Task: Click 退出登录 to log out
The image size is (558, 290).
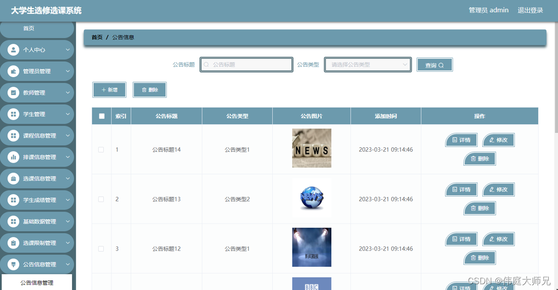Action: (530, 10)
